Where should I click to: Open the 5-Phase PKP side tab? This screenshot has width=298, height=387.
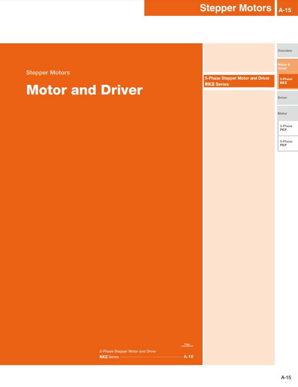[x=288, y=143]
